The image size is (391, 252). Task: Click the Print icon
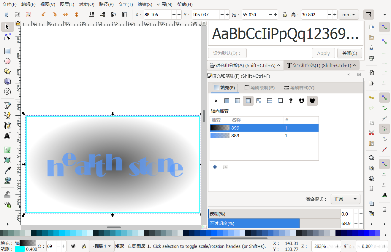(x=371, y=58)
